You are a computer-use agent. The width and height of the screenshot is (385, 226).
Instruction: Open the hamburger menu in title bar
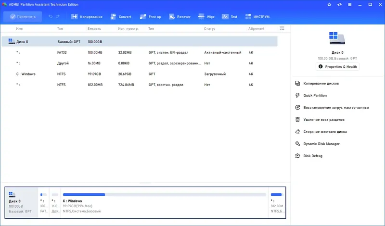coord(350,4)
